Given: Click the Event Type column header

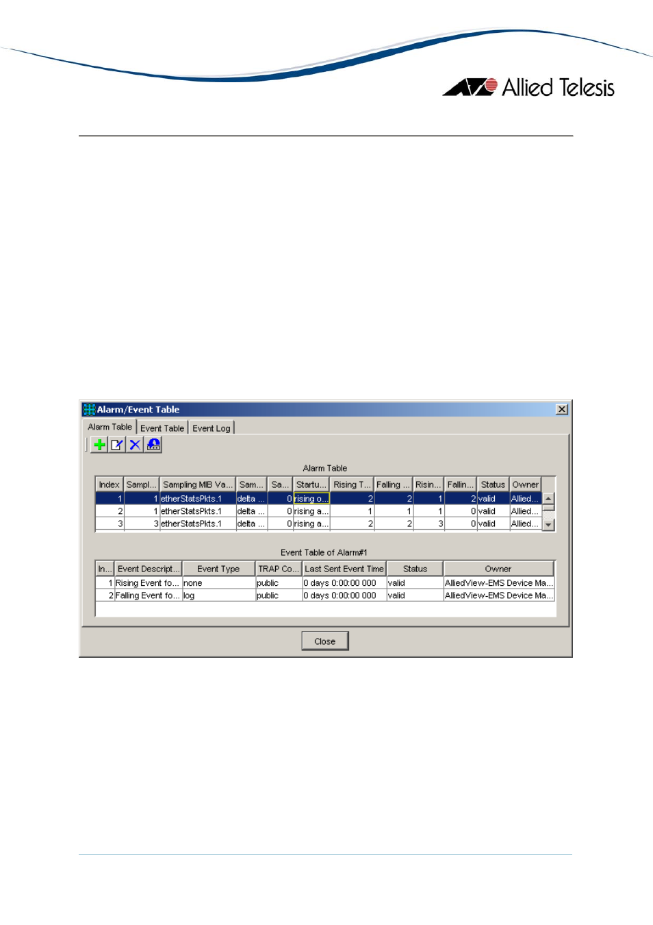Looking at the screenshot, I should coord(218,569).
